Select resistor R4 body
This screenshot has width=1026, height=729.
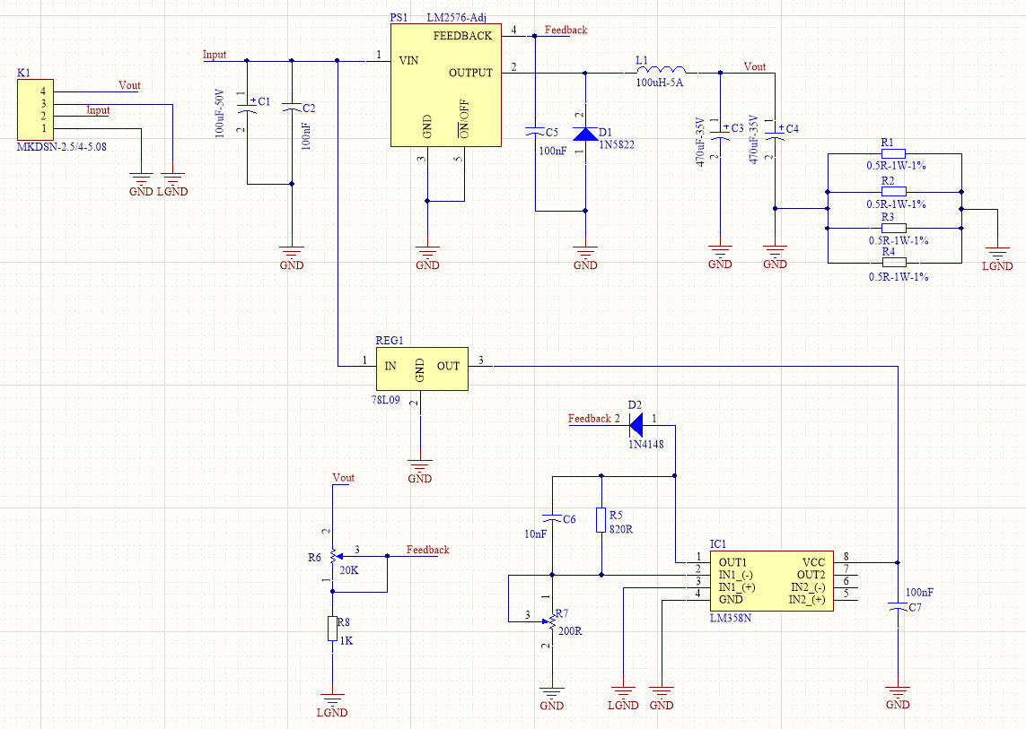(x=894, y=262)
